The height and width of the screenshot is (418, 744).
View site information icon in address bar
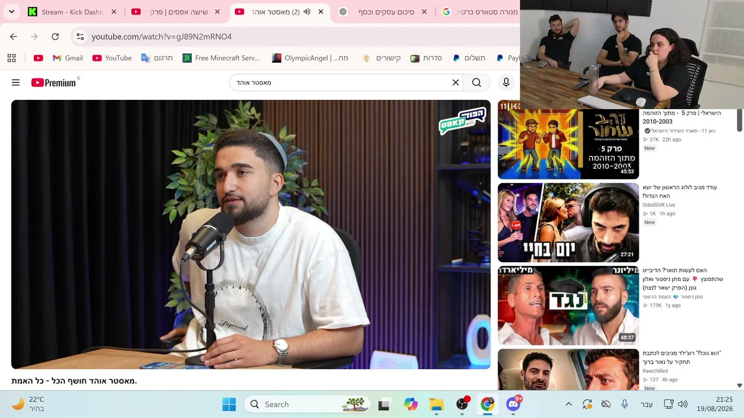point(80,37)
